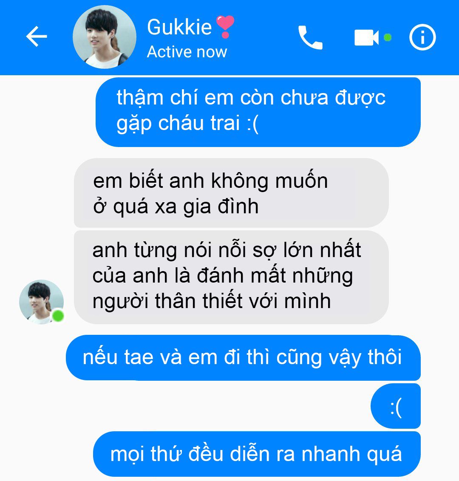This screenshot has width=459, height=481.
Task: Tap the text 'gặp cháu trai :('
Action: [x=187, y=123]
